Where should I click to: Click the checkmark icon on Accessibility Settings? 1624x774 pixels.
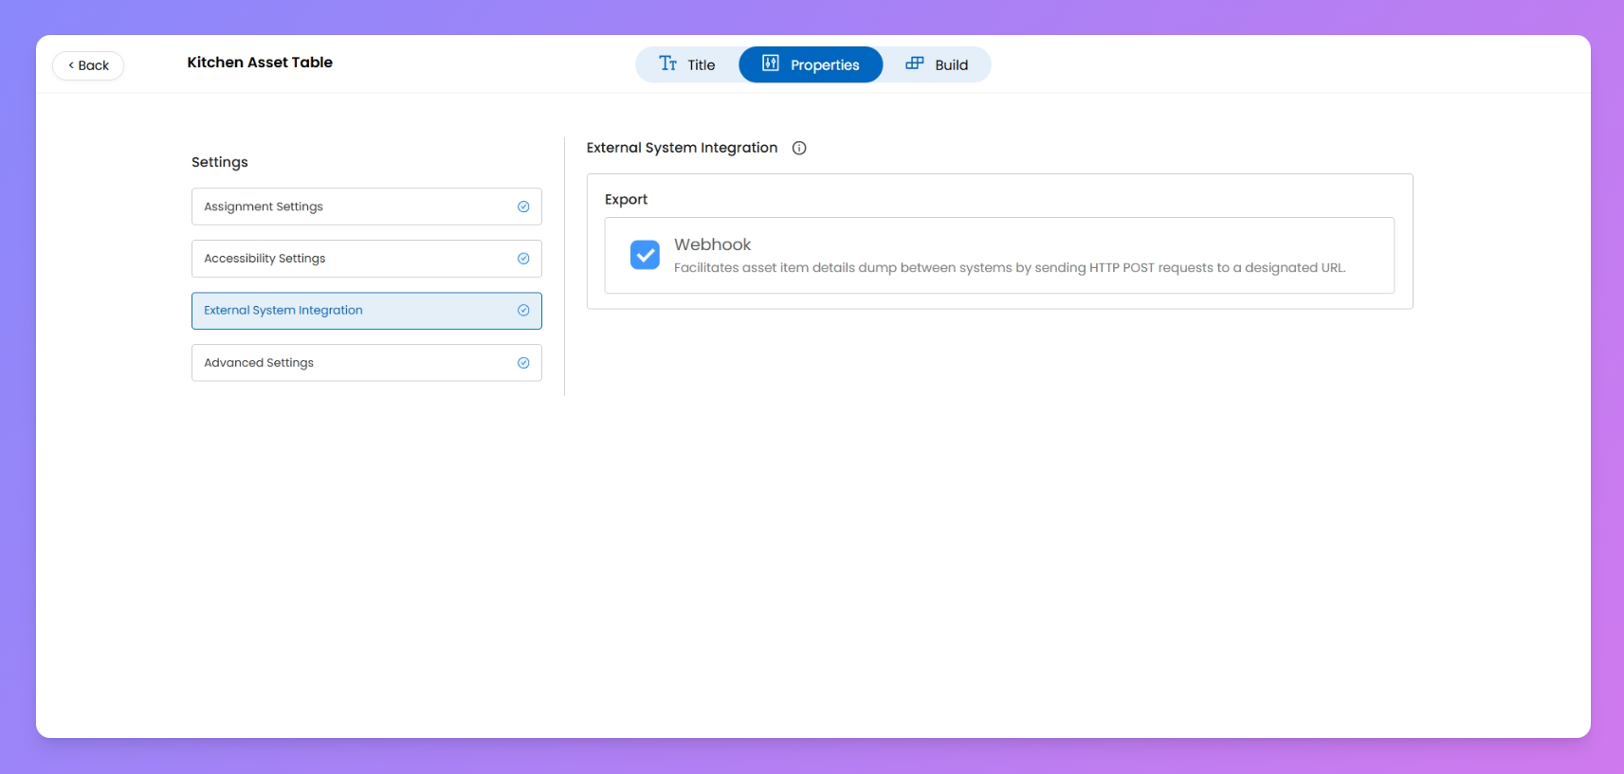click(x=523, y=259)
